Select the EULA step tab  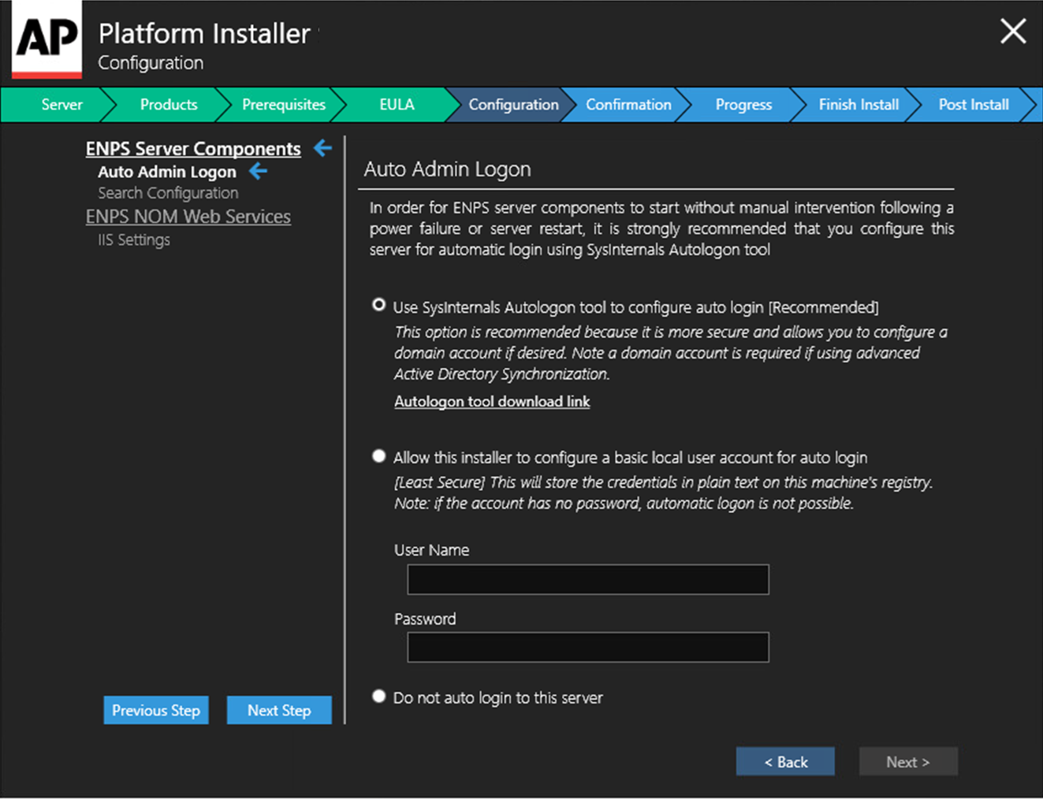[x=397, y=105]
